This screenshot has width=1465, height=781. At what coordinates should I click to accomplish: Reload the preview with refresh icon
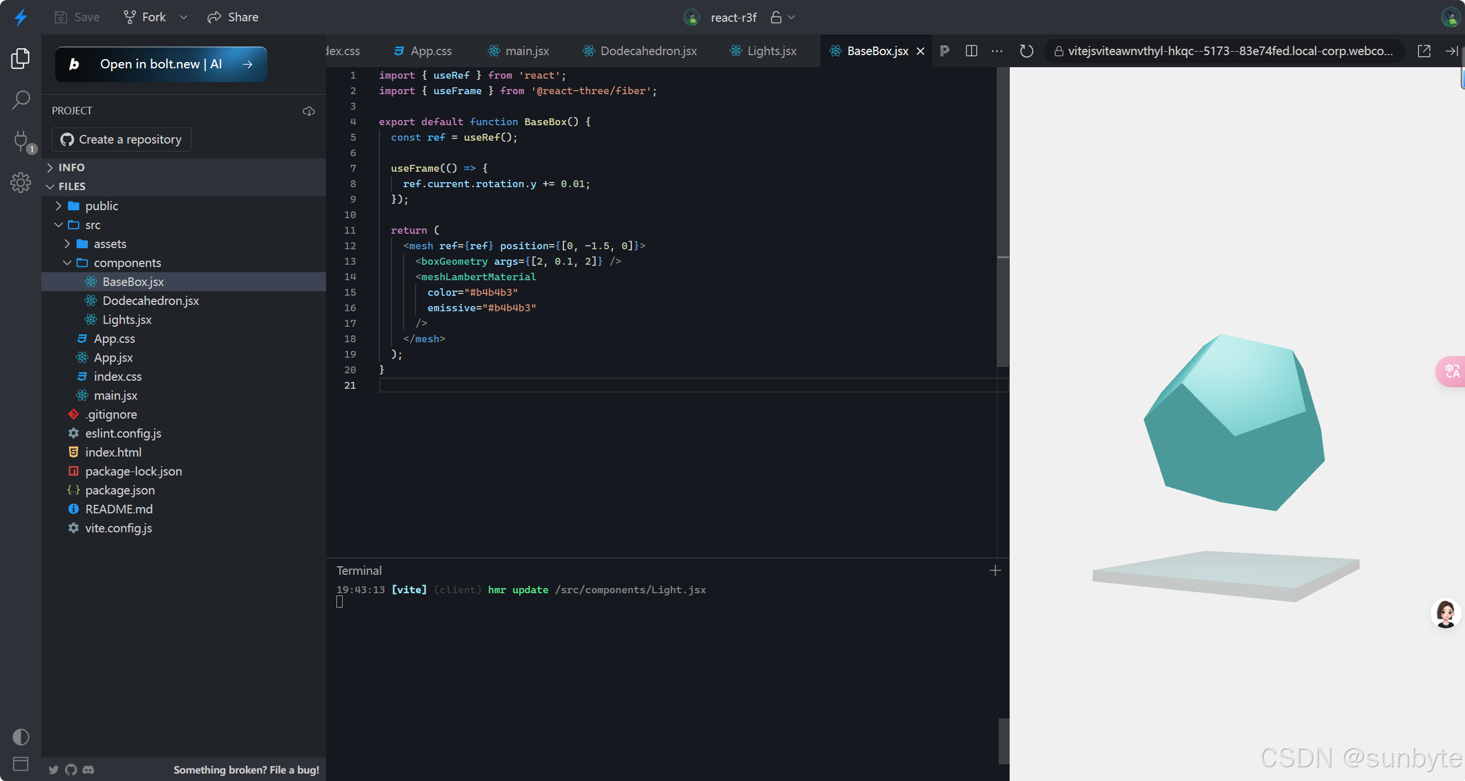[x=1026, y=51]
